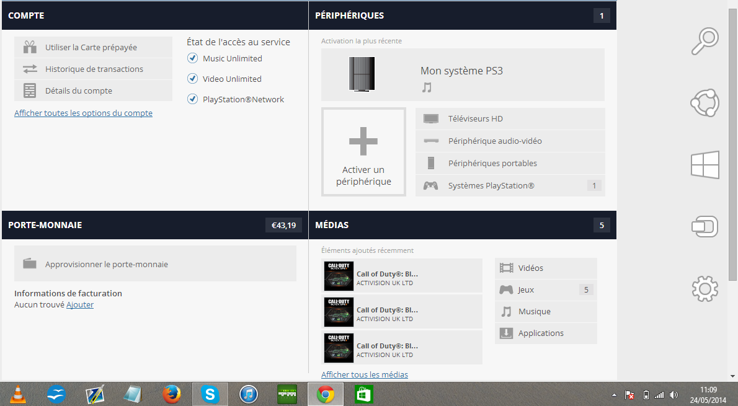Show hidden system tray icons
This screenshot has width=738, height=406.
pyautogui.click(x=614, y=395)
